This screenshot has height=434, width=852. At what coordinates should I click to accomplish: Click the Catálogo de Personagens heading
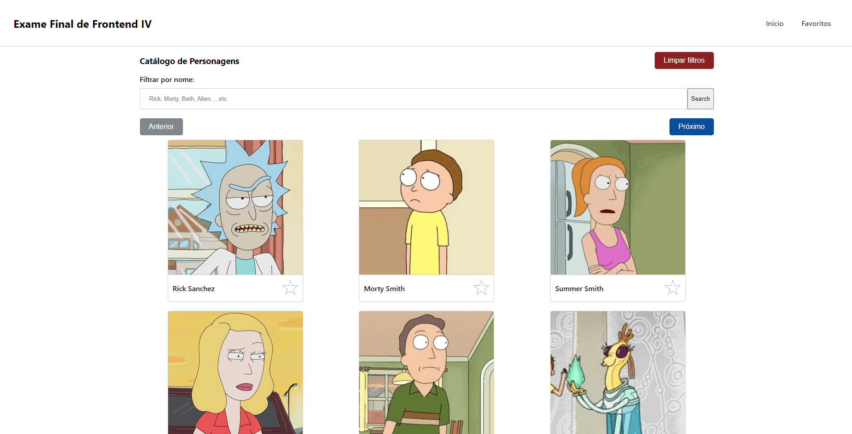189,61
